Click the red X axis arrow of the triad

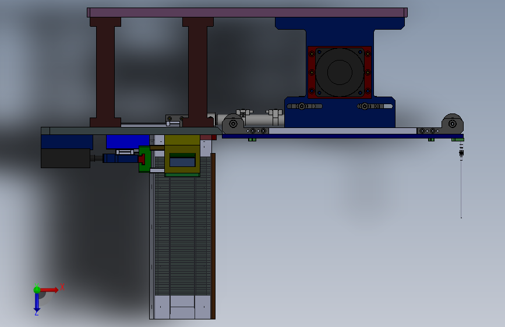[48, 290]
